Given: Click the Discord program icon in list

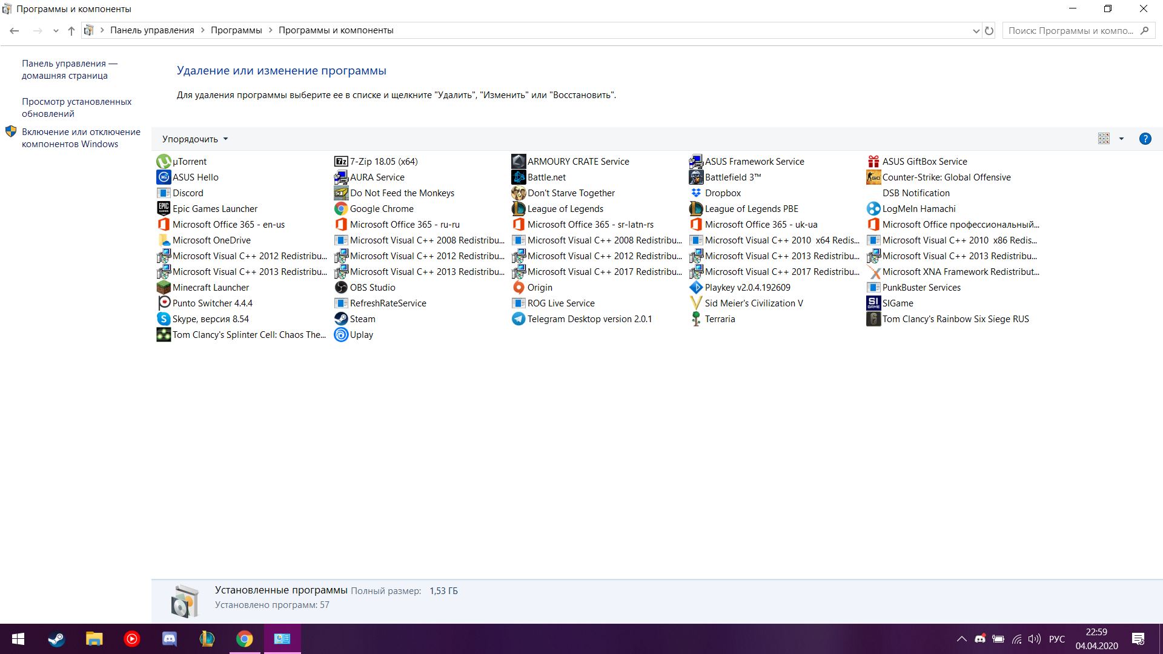Looking at the screenshot, I should 164,193.
